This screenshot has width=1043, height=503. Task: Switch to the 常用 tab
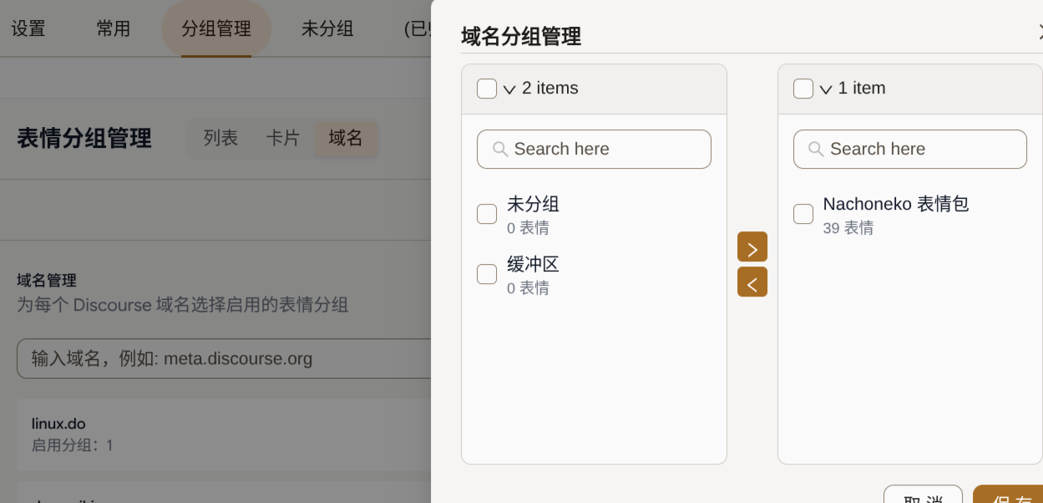coord(114,28)
